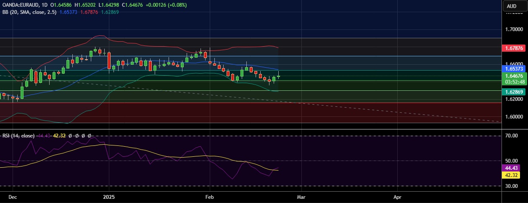Image resolution: width=528 pixels, height=203 pixels.
Task: Select the 1D interval label in legend
Action: 45,5
